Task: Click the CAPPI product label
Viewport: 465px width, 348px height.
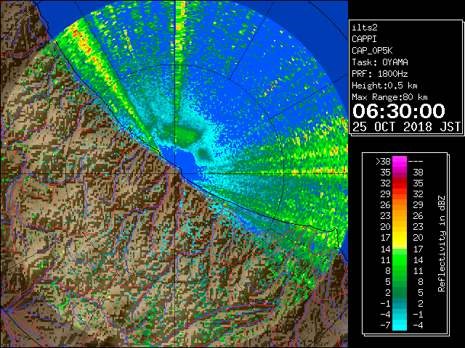Action: [x=364, y=39]
